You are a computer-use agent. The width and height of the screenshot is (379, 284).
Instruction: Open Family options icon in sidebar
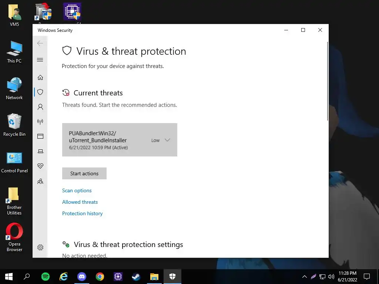point(40,181)
